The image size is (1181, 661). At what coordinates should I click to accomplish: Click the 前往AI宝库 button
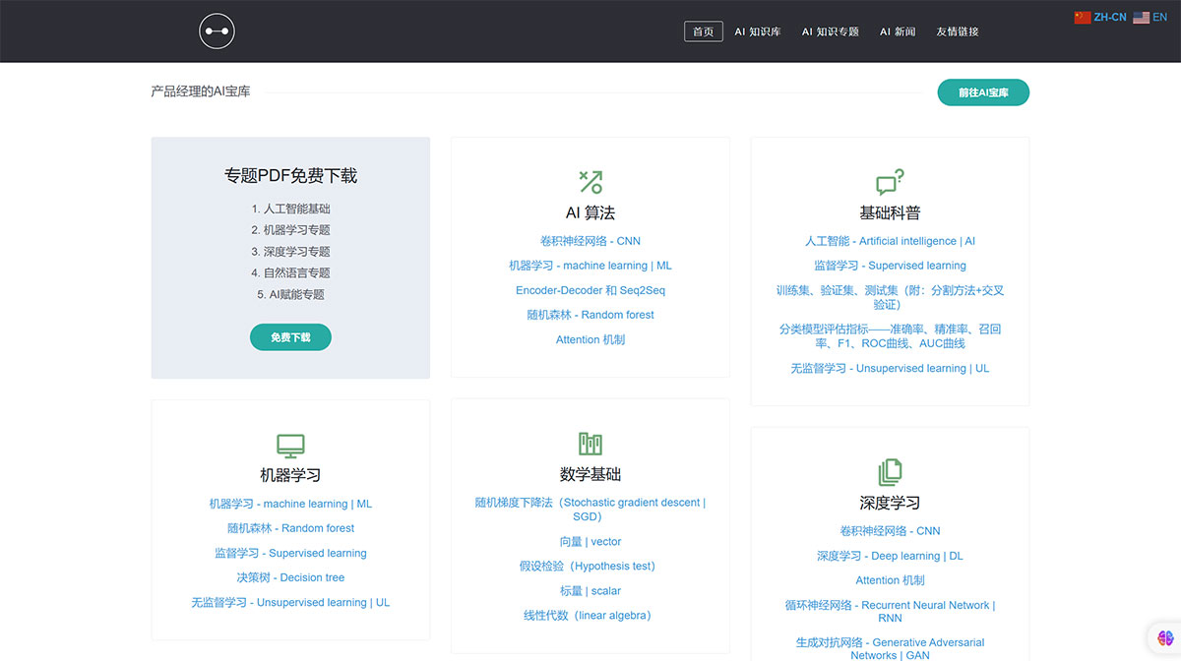982,91
